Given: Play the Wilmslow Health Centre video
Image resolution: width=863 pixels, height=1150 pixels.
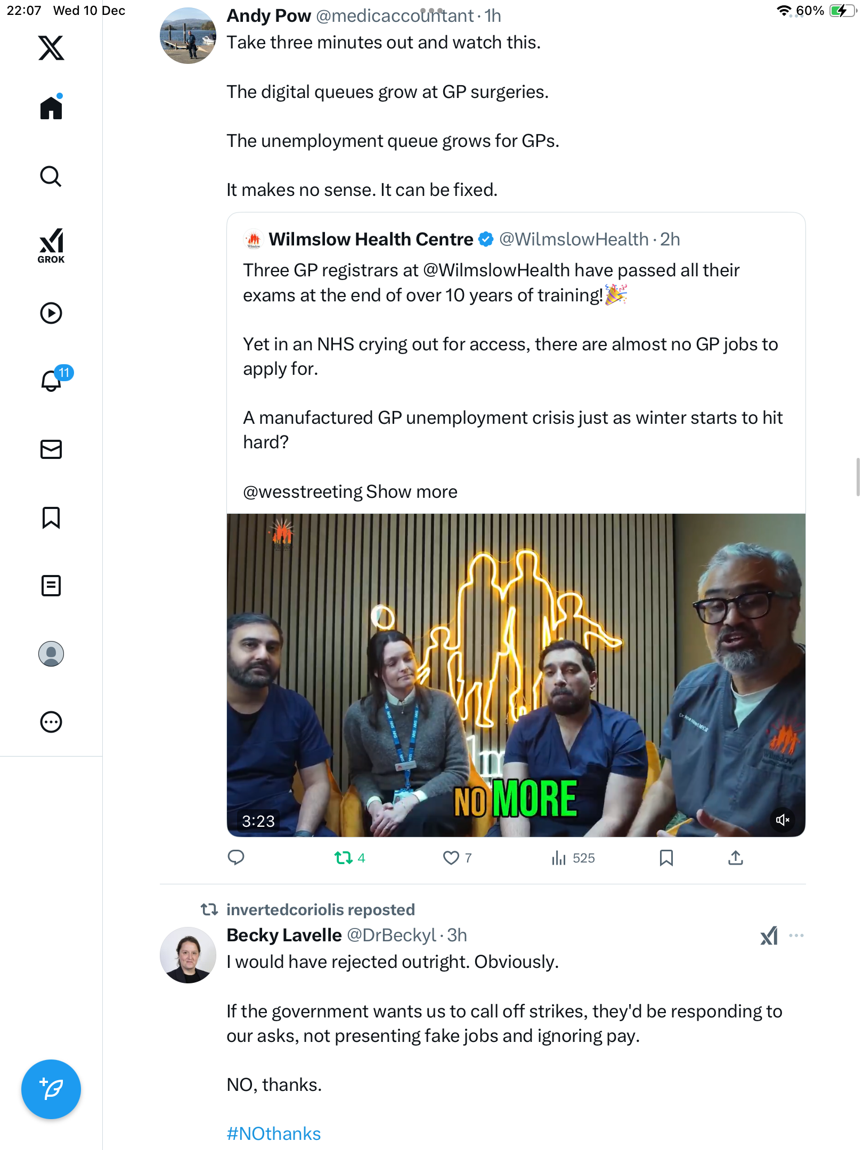Looking at the screenshot, I should [516, 675].
